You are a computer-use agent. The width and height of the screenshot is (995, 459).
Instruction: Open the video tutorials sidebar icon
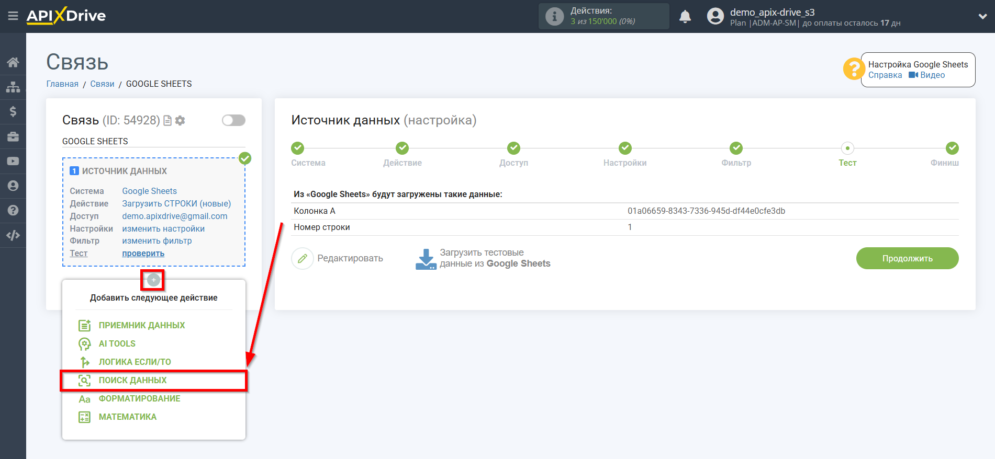[x=13, y=161]
